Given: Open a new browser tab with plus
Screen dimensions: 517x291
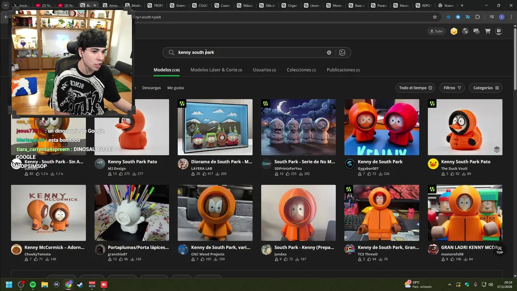Looking at the screenshot, I should (462, 6).
